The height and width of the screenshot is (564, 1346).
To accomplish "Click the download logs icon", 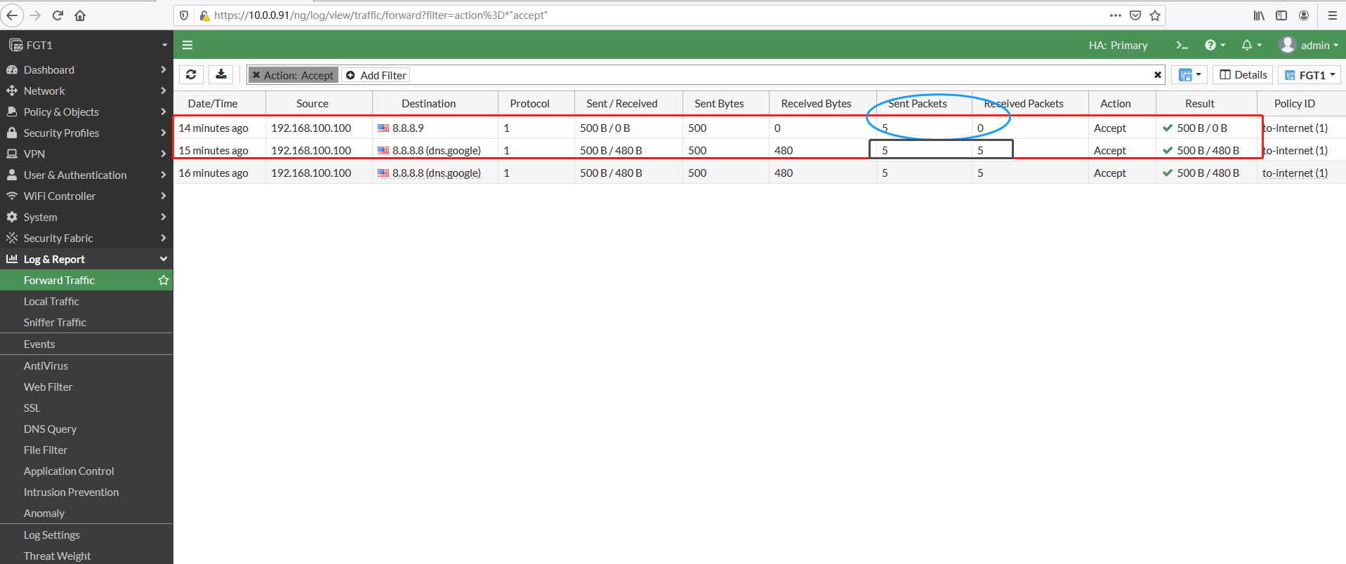I will coord(221,74).
